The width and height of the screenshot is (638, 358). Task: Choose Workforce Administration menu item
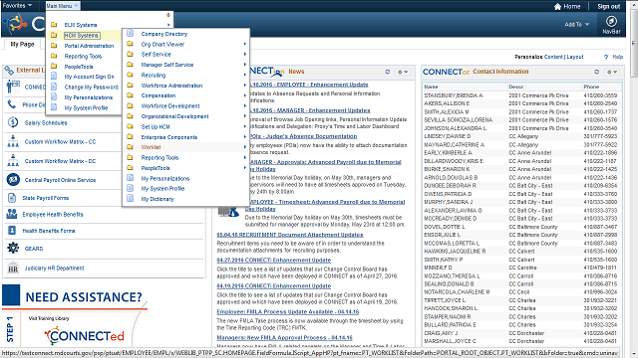[171, 86]
